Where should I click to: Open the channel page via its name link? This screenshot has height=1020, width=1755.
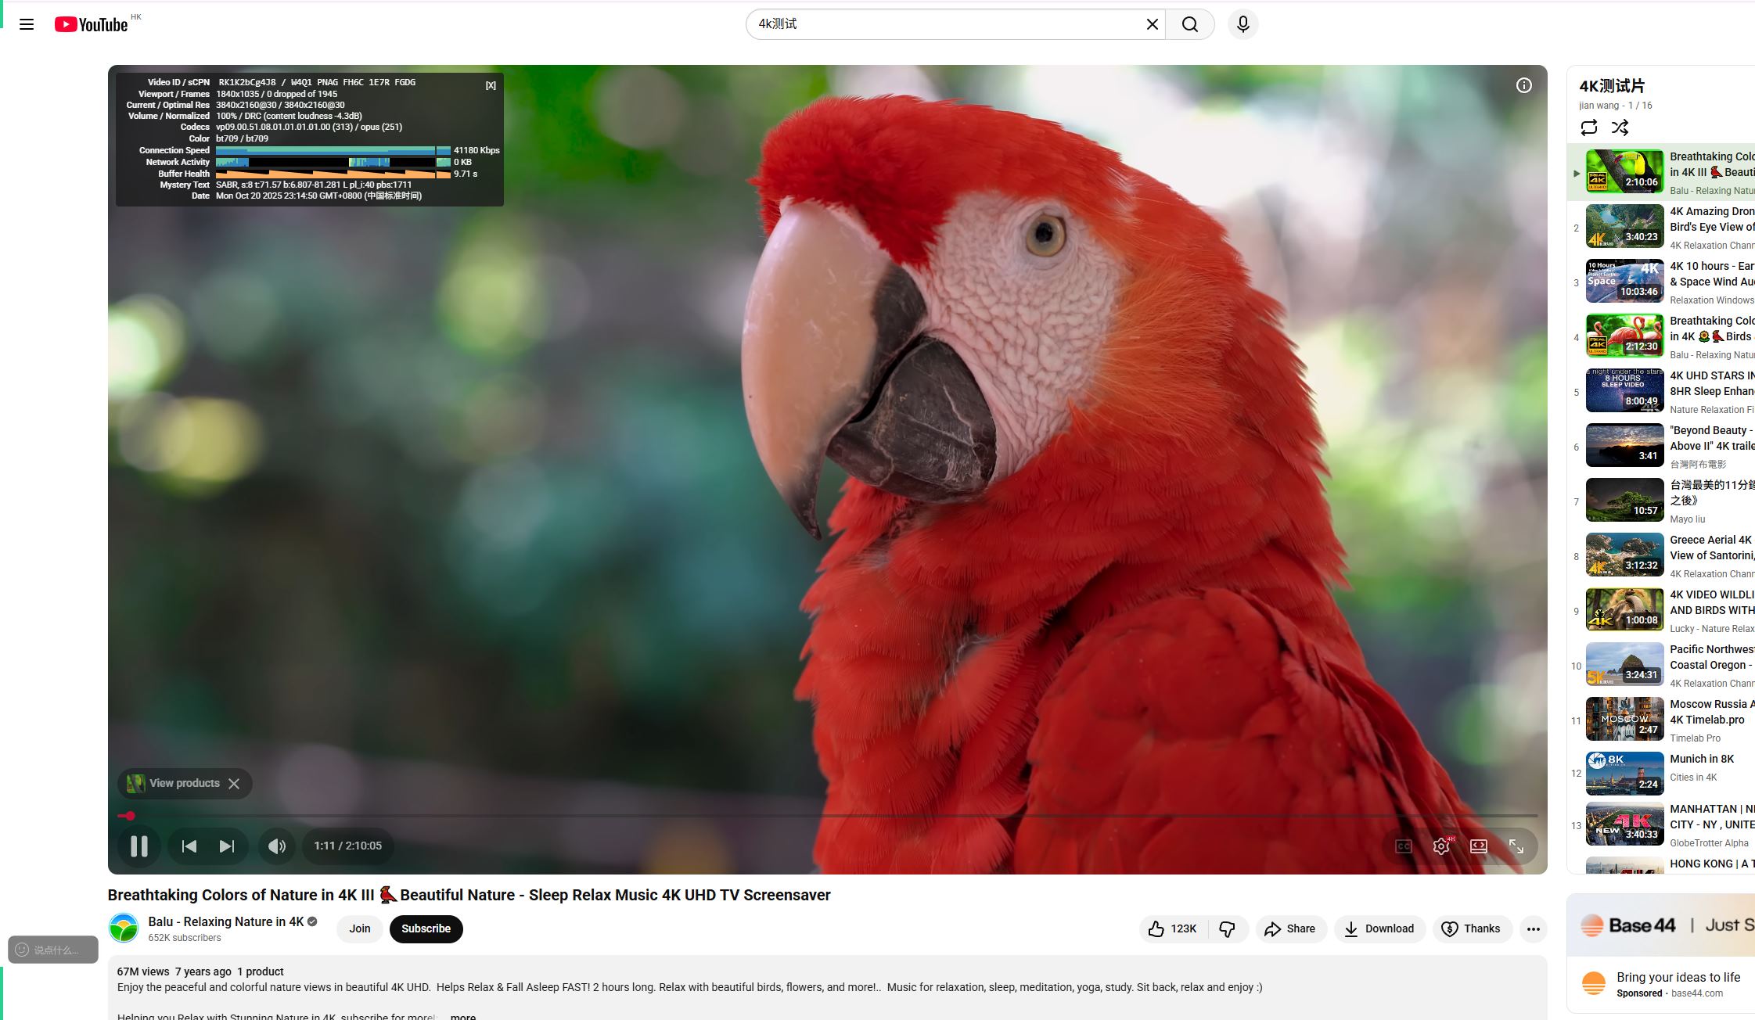coord(225,921)
